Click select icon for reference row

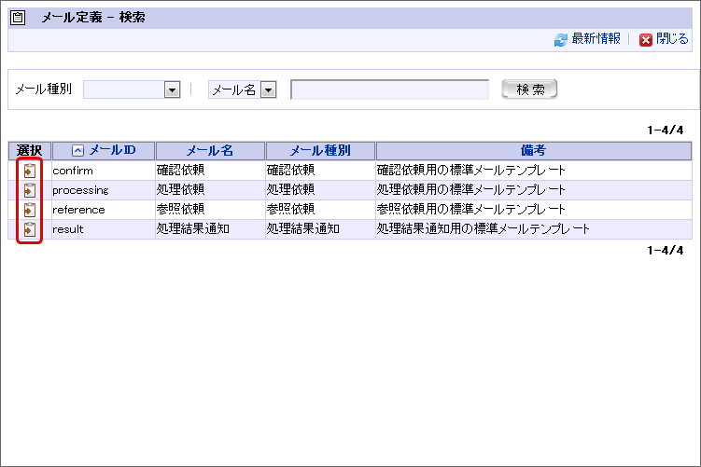coord(30,210)
